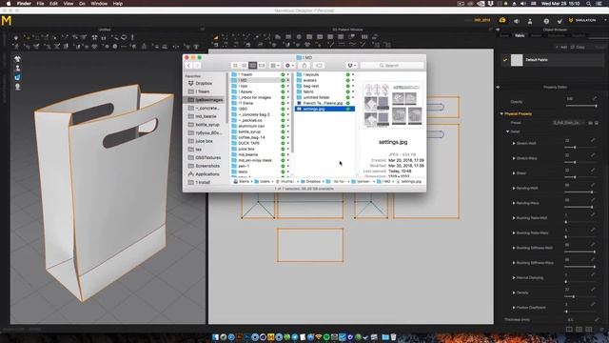Screen dimensions: 609x343
Task: Open the Dropbox dropdown in Finder toolbar
Action: (x=351, y=66)
